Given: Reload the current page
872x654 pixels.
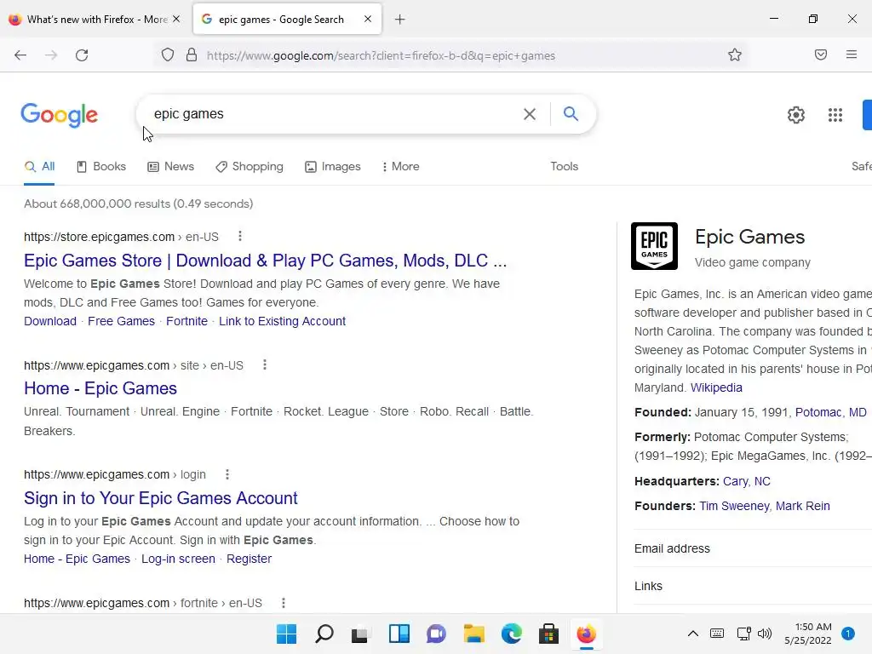Looking at the screenshot, I should click(x=82, y=55).
